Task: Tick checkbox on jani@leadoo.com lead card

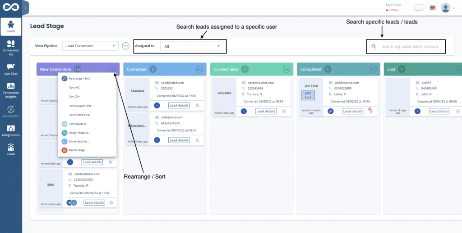Action: pos(370,111)
